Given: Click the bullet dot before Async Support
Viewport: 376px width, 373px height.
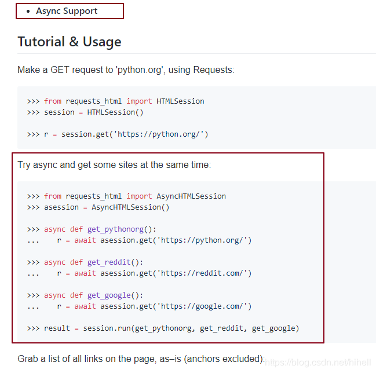Looking at the screenshot, I should click(x=28, y=11).
